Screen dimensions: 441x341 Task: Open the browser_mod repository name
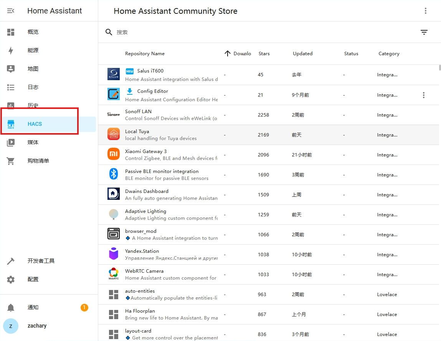(140, 231)
